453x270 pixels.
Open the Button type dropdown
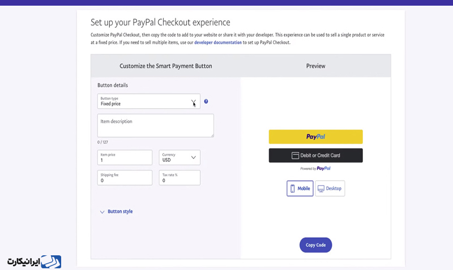click(x=149, y=101)
